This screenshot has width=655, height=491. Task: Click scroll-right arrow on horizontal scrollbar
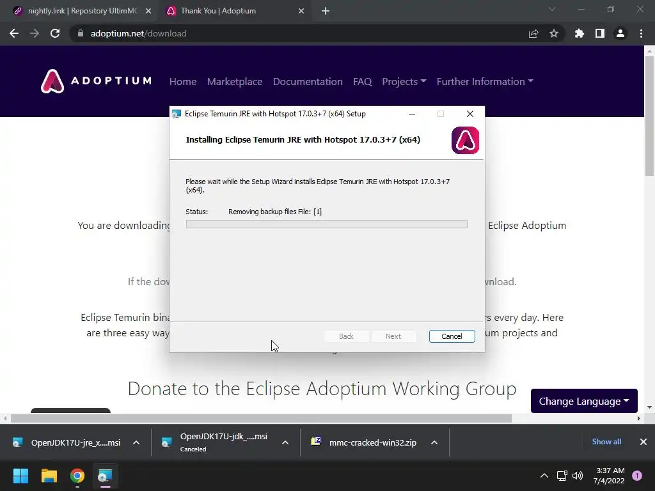click(x=638, y=418)
